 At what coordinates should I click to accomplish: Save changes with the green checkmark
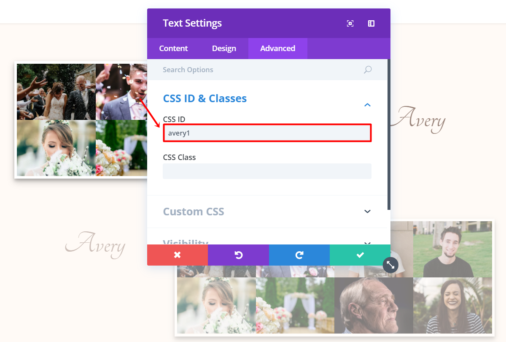pos(360,255)
